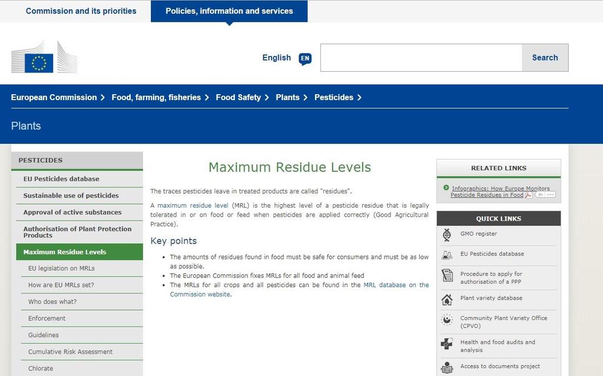This screenshot has height=376, width=603.
Task: Open EU Pesticides database quick link
Action: pos(492,254)
